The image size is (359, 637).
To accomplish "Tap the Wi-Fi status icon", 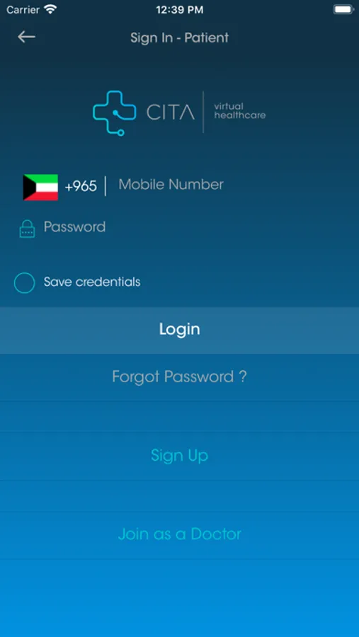I will pyautogui.click(x=50, y=9).
